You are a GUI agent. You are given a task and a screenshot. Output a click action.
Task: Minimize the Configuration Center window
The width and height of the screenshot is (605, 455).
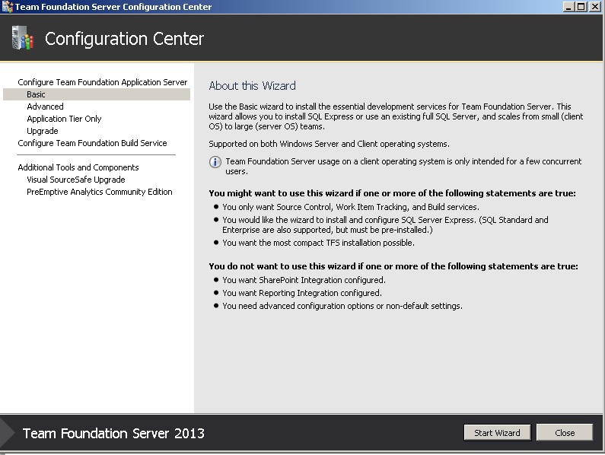coord(568,7)
